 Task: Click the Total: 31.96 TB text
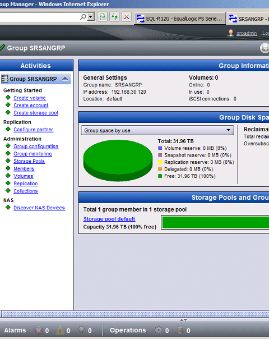coord(176,141)
